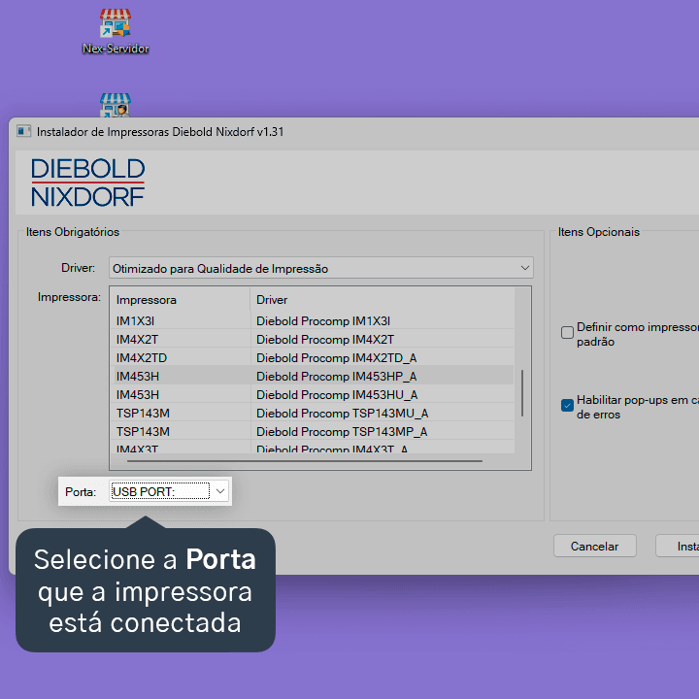Select the TSP143M row with TSP143MP_A driver

click(312, 431)
